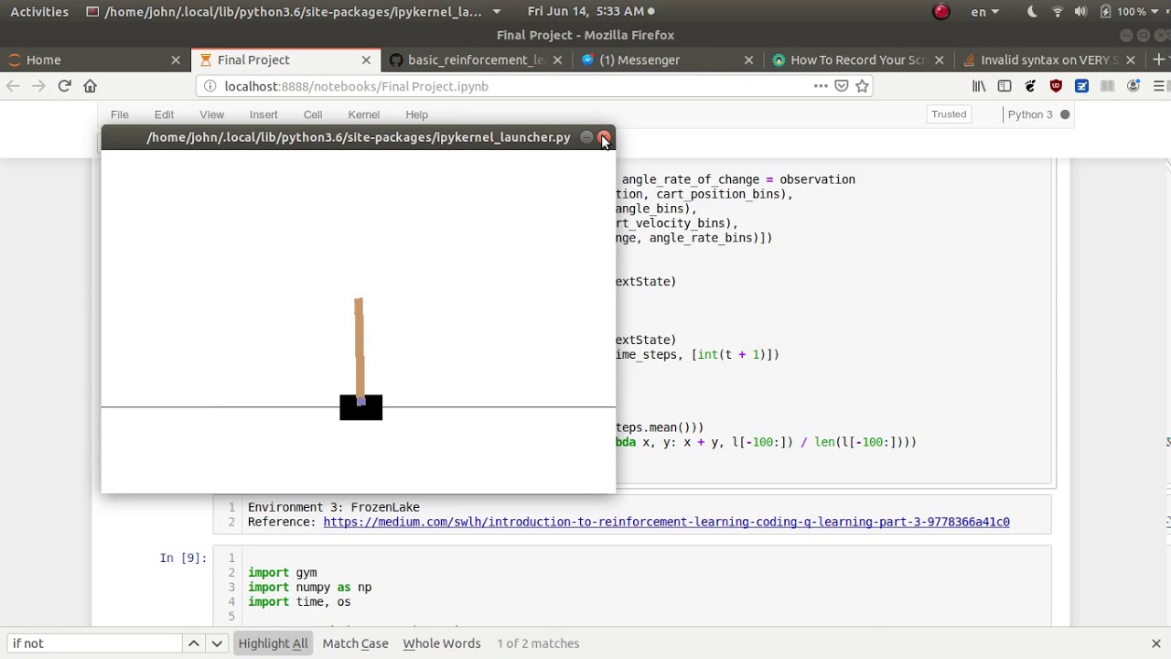Switch to basic_reinforcement GitHub tab
Image resolution: width=1171 pixels, height=659 pixels.
pyautogui.click(x=475, y=59)
